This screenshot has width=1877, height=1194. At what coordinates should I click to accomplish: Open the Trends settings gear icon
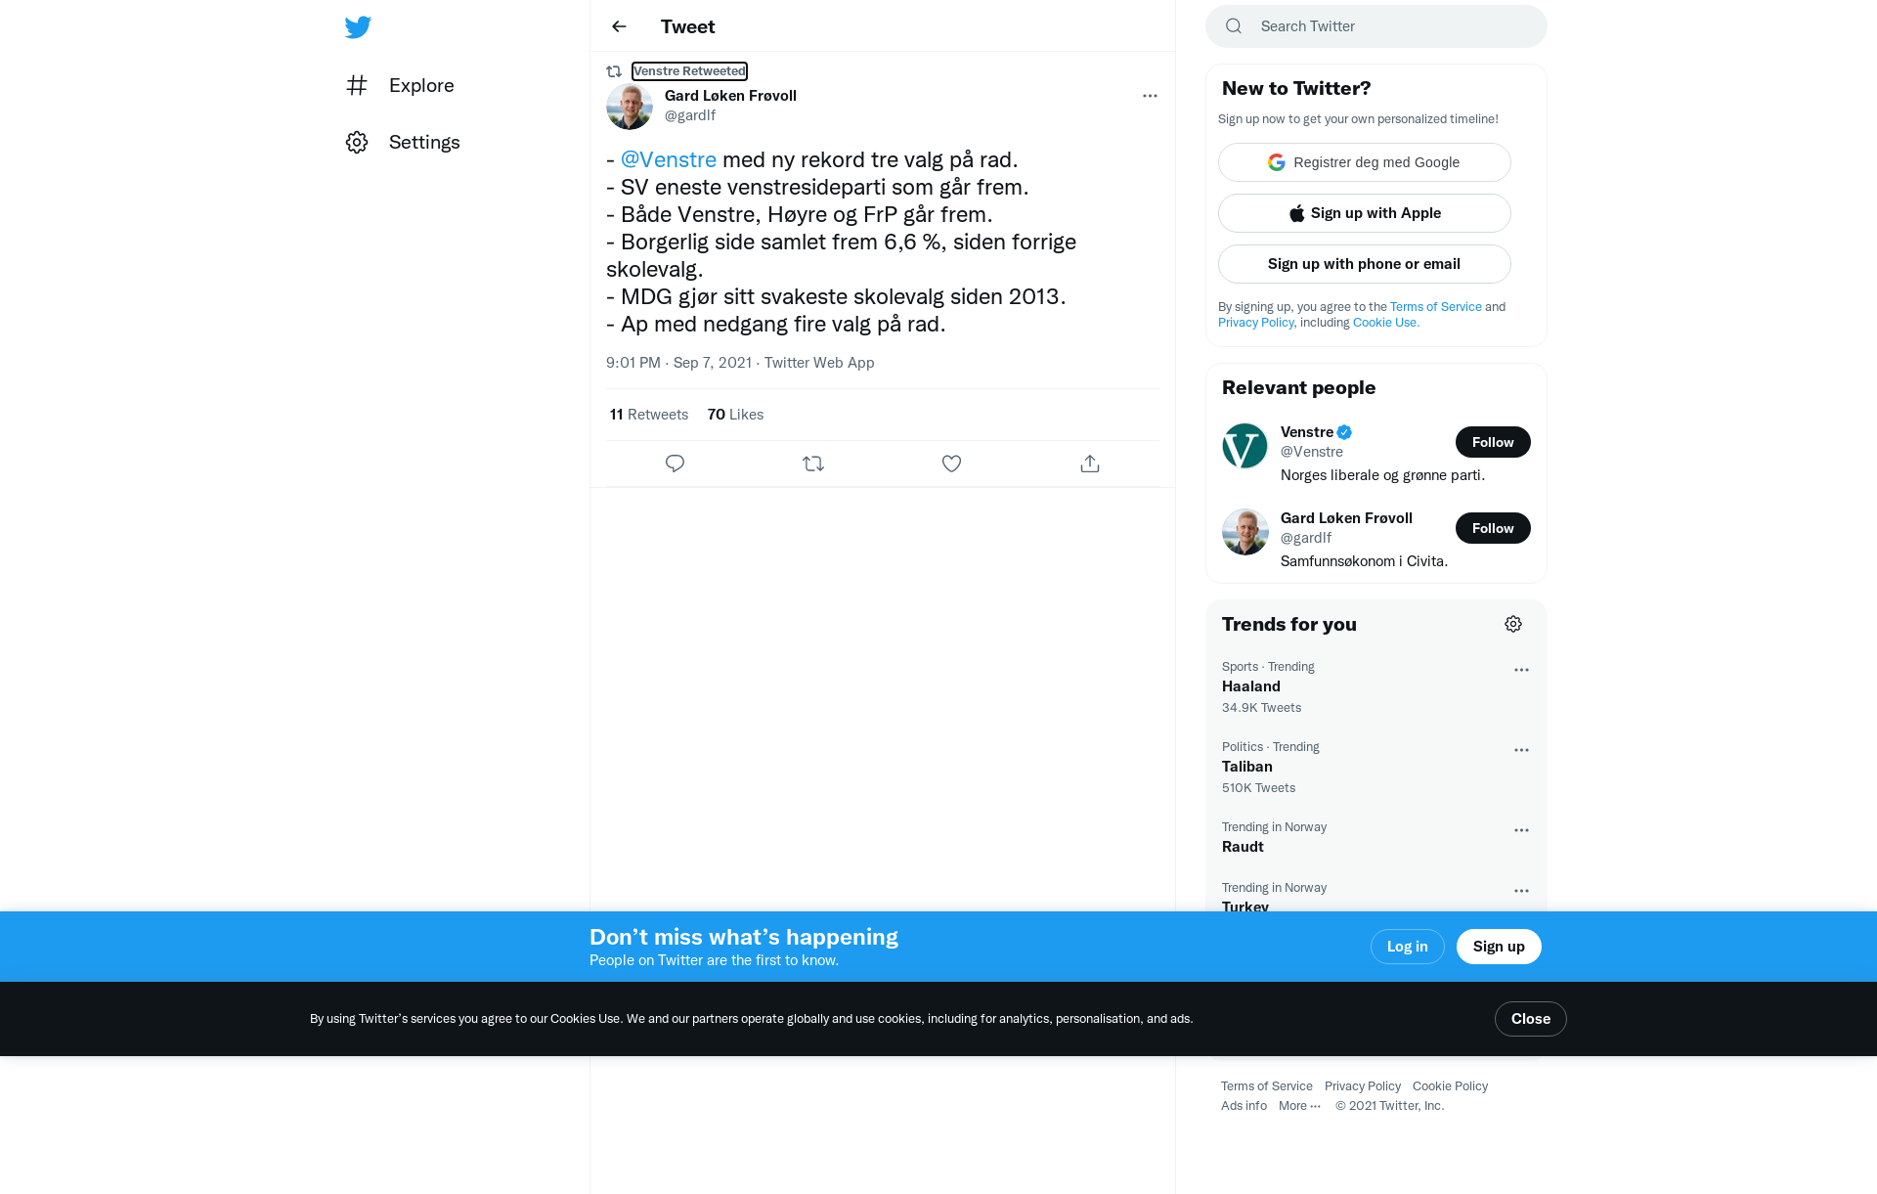(x=1513, y=624)
